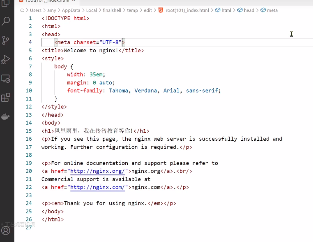
Task: Select the temp breadcrumb segment
Action: [132, 11]
